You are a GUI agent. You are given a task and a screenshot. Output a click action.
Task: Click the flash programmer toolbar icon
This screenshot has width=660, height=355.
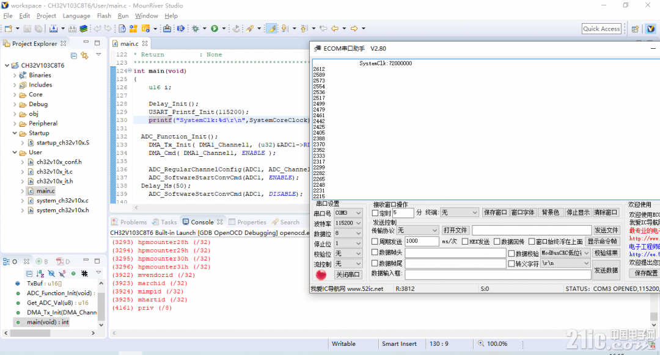click(x=167, y=29)
